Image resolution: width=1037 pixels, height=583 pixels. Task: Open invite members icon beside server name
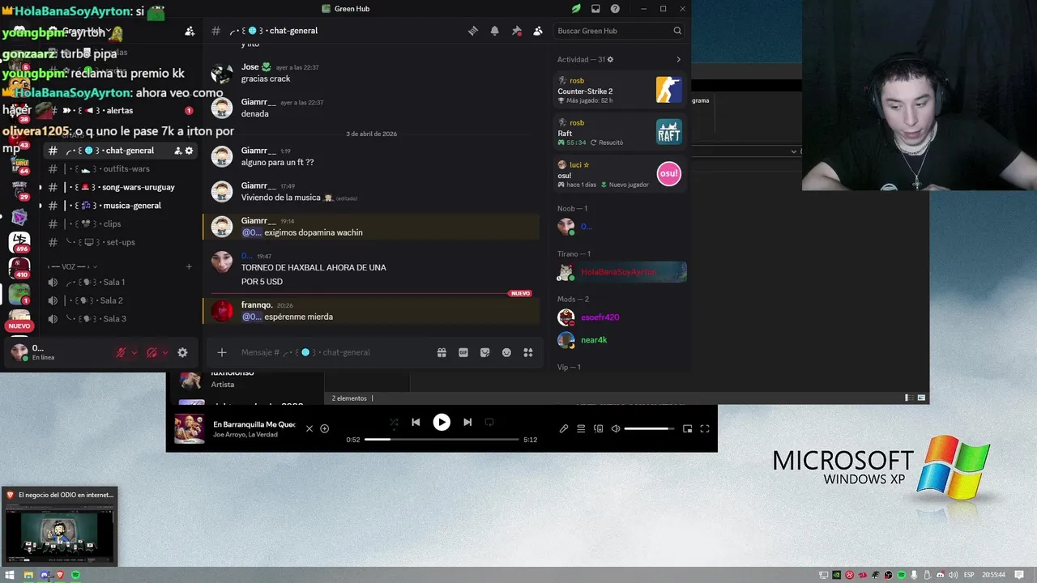[x=190, y=31]
